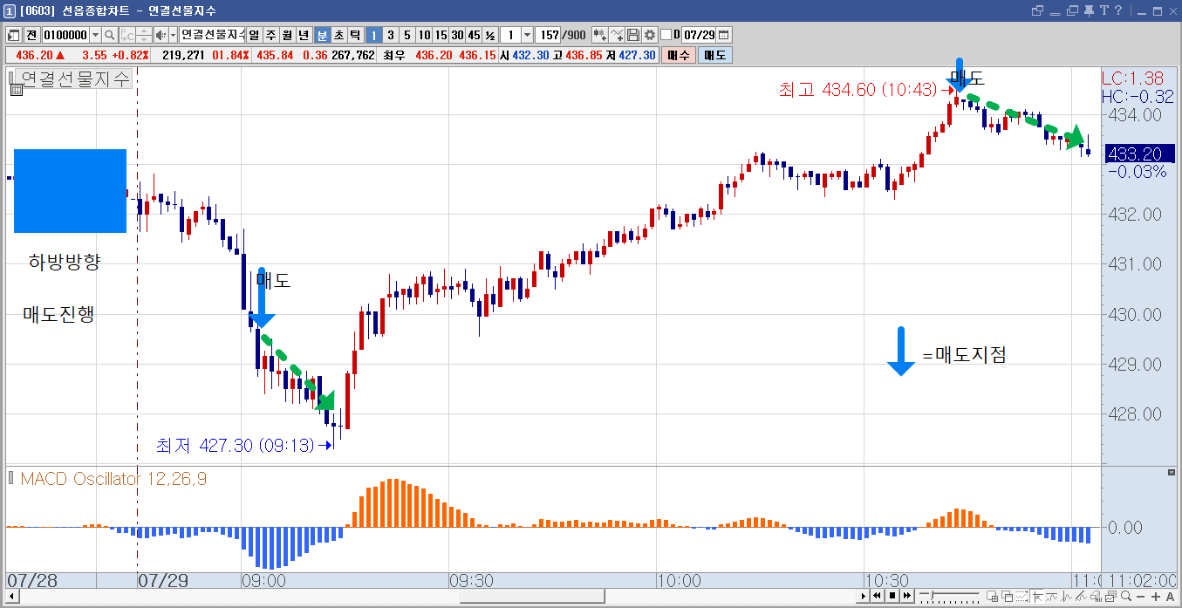Save chart with the floppy disk icon
The height and width of the screenshot is (608, 1182).
634,35
